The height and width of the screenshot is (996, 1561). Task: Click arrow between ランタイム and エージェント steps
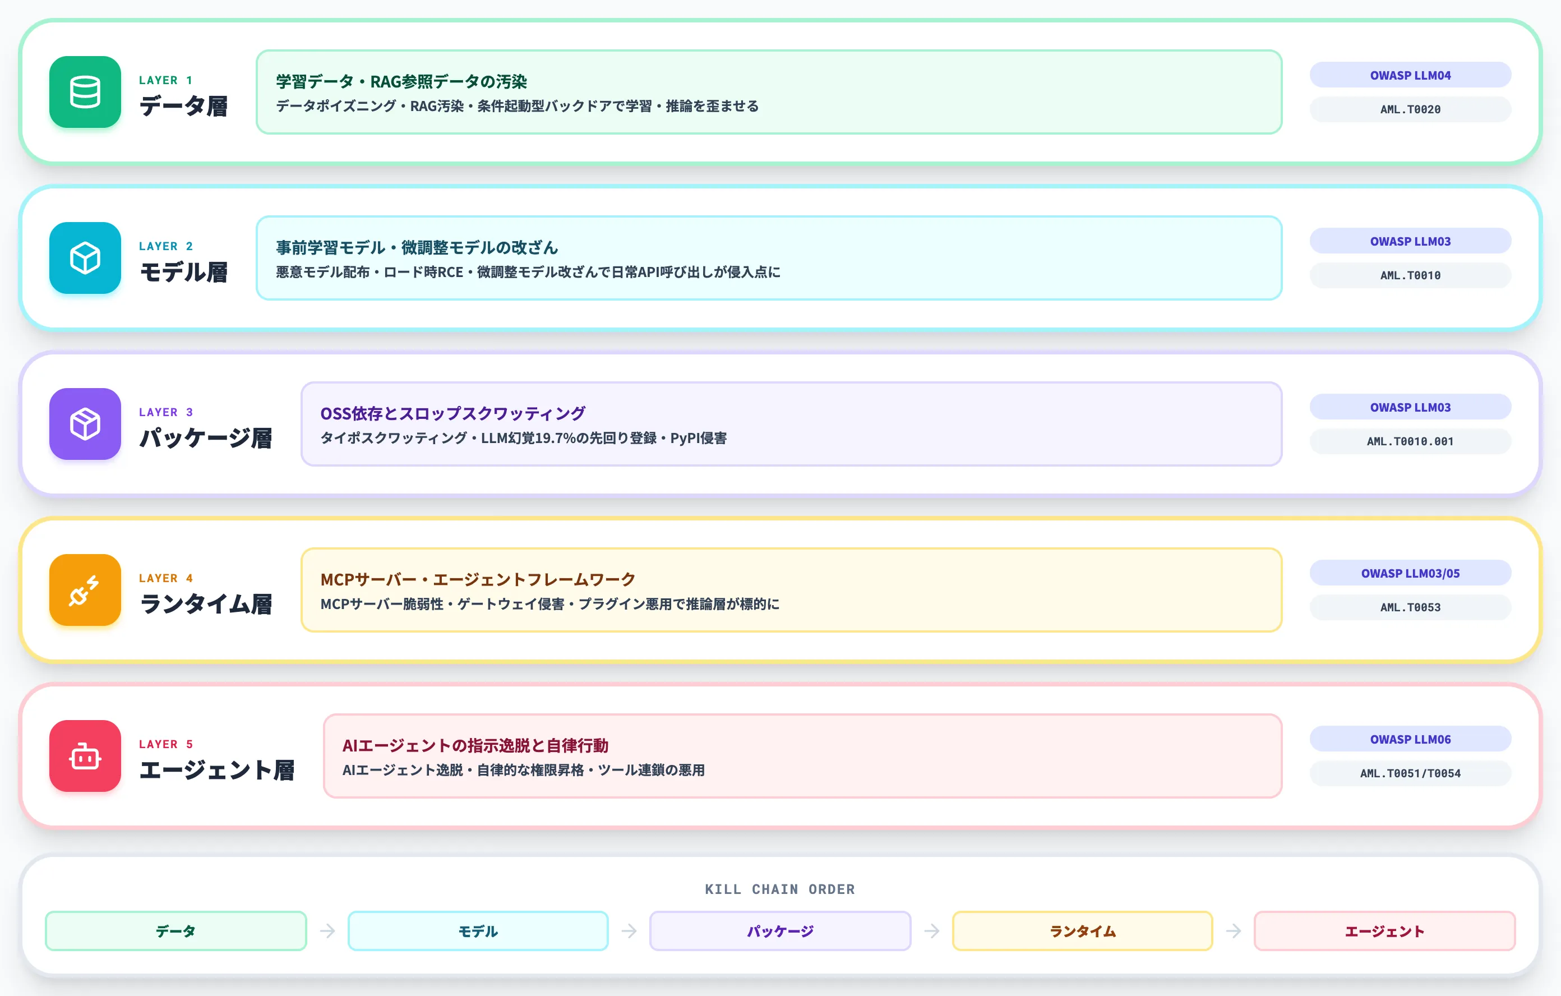pos(1233,931)
